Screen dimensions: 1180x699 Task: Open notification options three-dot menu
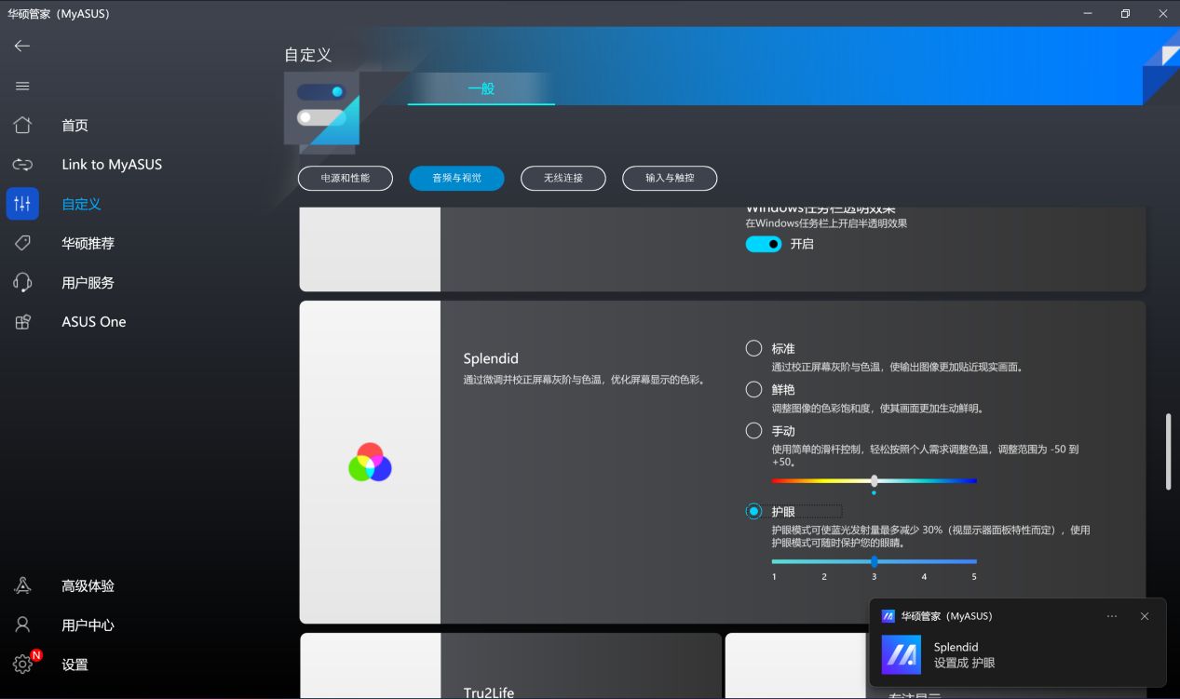pyautogui.click(x=1112, y=616)
